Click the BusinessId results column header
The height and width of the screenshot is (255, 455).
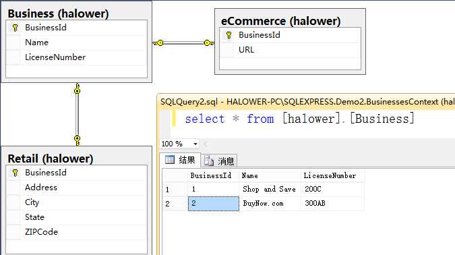point(214,175)
